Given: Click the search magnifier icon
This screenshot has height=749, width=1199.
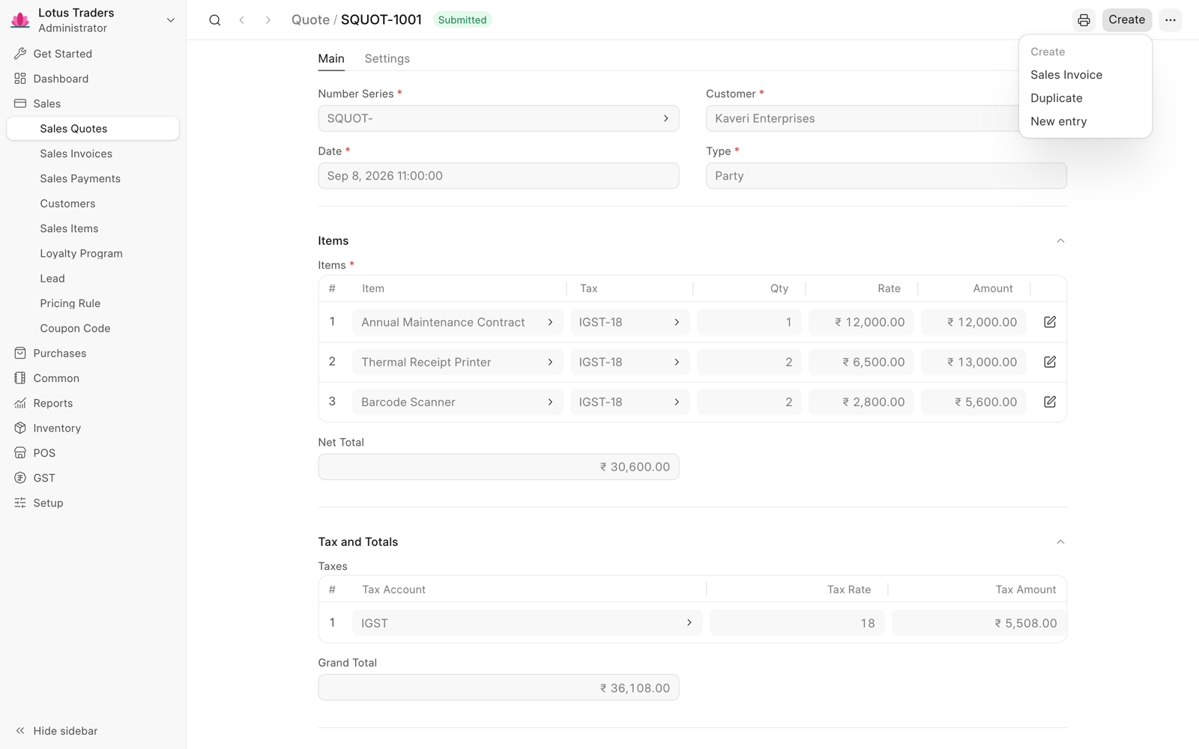Looking at the screenshot, I should click(x=215, y=20).
